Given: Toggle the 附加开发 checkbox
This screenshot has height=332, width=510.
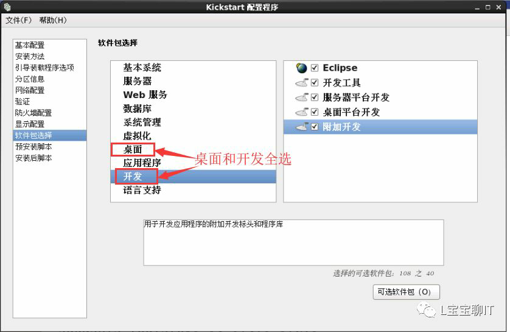Looking at the screenshot, I should [x=315, y=127].
